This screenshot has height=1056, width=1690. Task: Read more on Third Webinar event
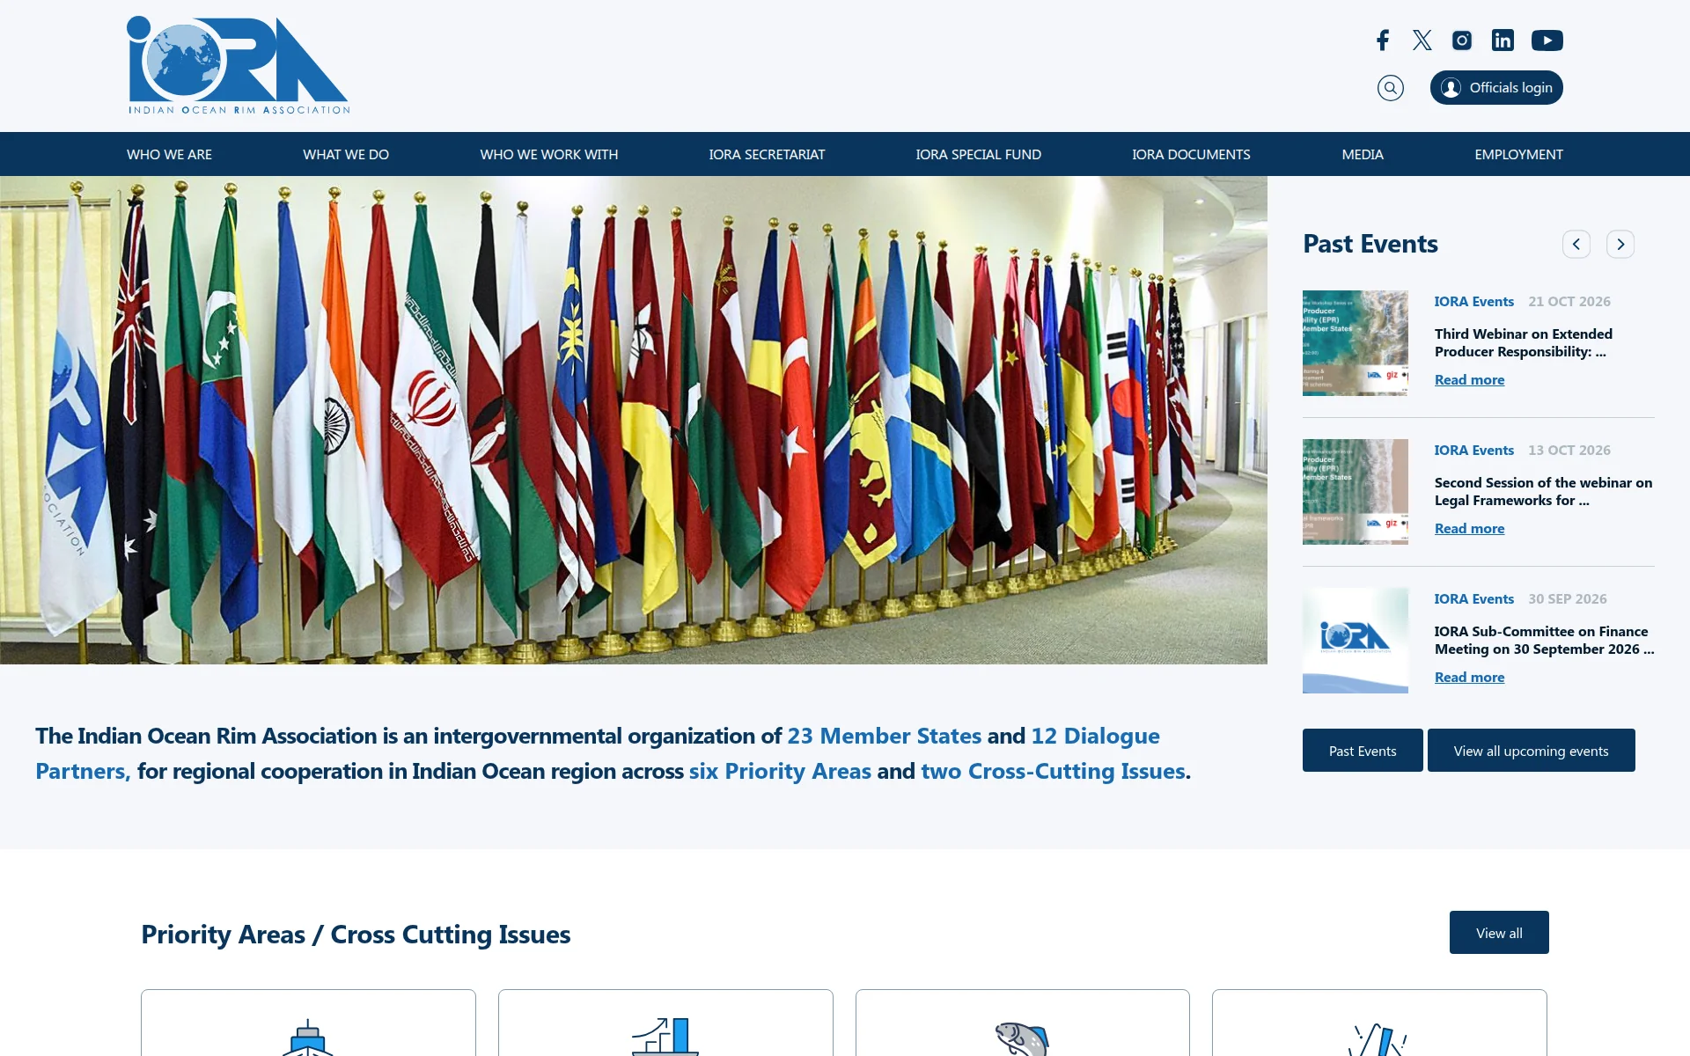coord(1469,379)
